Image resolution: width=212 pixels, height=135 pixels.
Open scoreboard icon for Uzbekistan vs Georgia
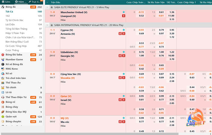120,56
